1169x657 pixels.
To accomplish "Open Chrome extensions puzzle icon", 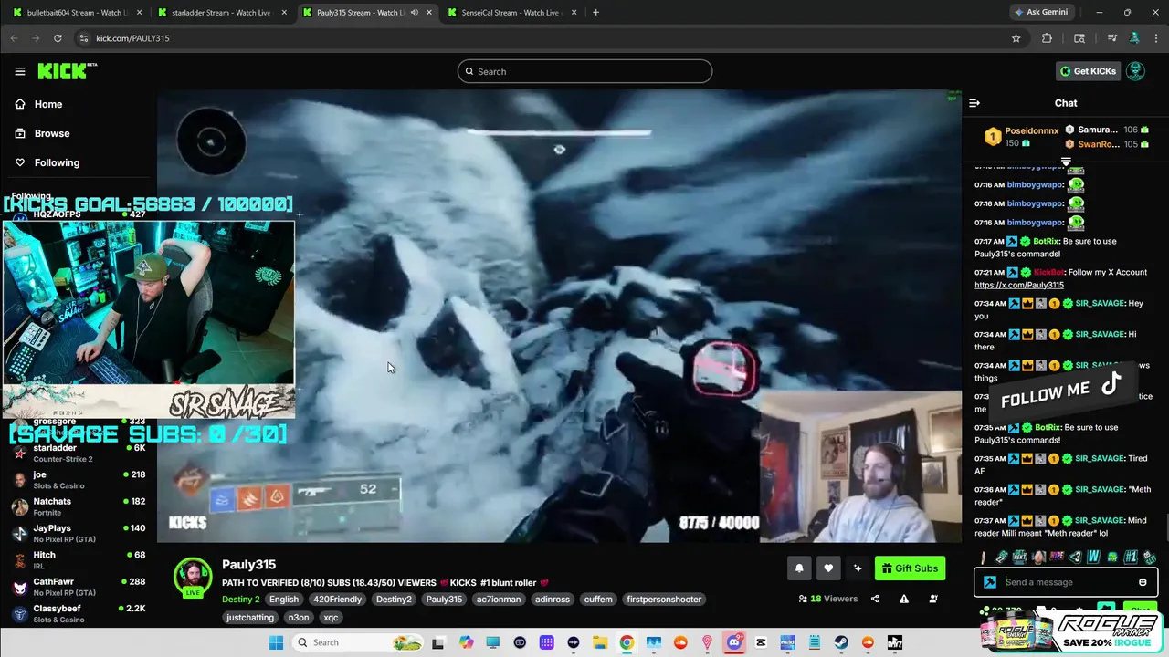I will pos(1047,38).
